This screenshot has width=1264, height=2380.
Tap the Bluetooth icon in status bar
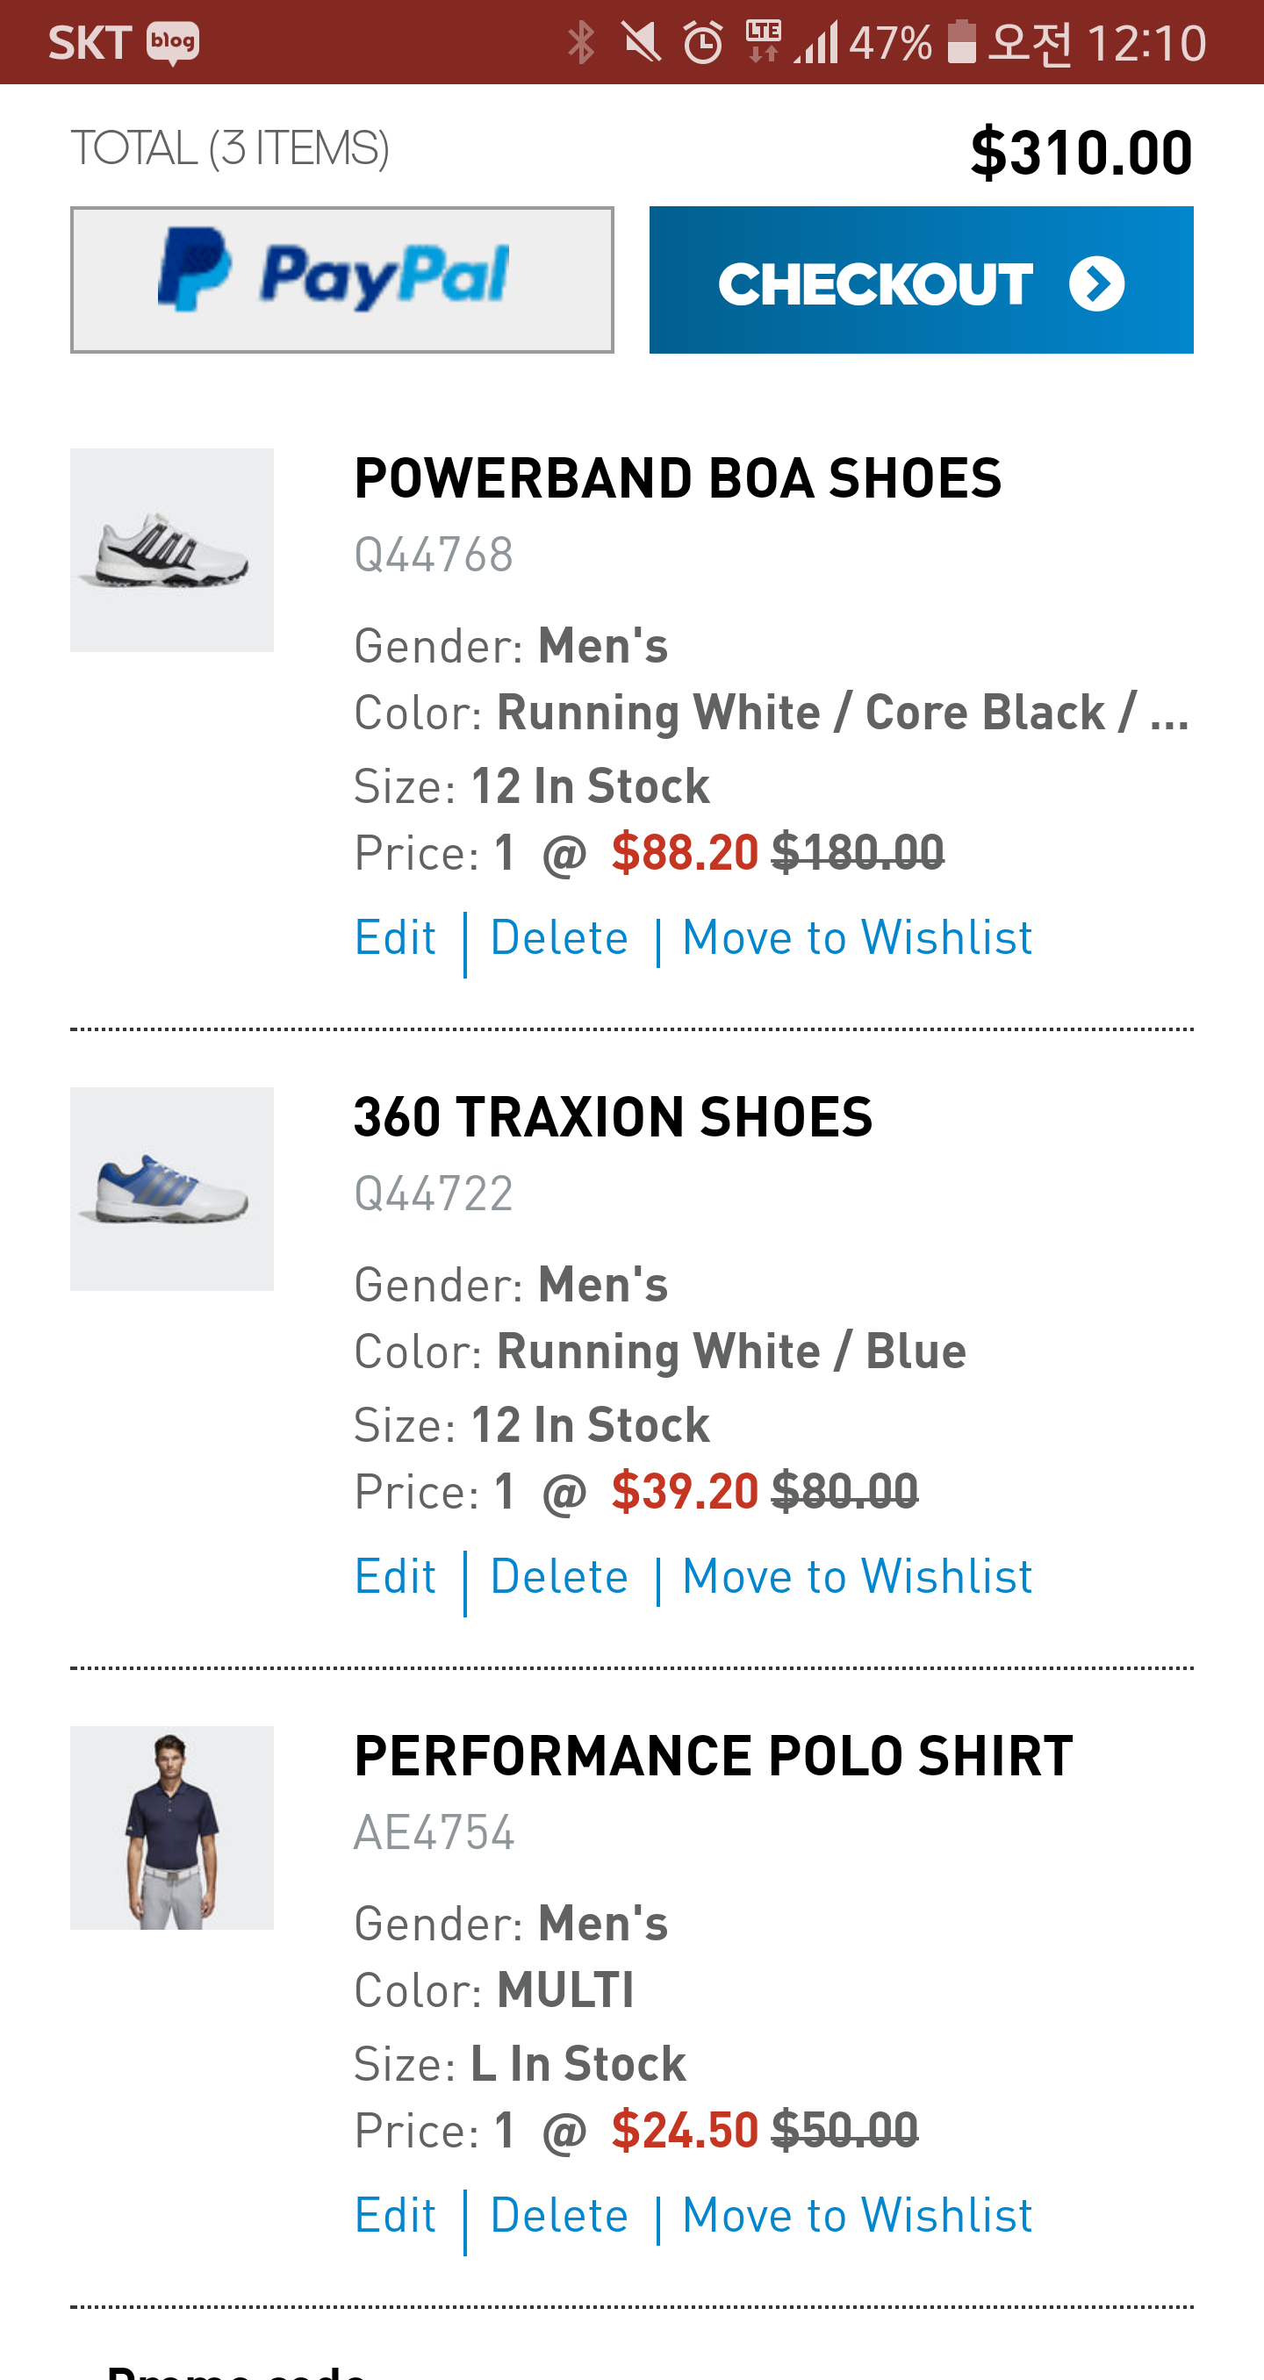[581, 42]
